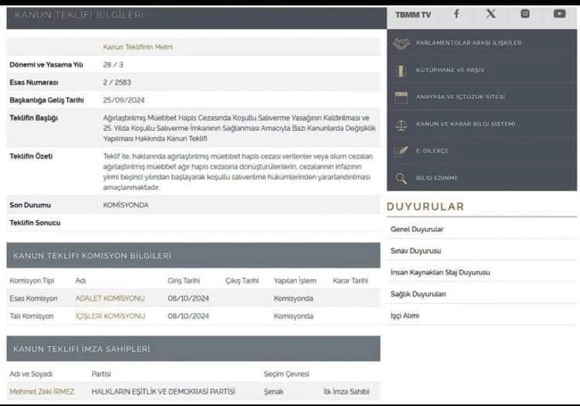Click the handshake icon for Parlamentolar Arası İlişkiler
The height and width of the screenshot is (406, 580).
click(x=401, y=43)
